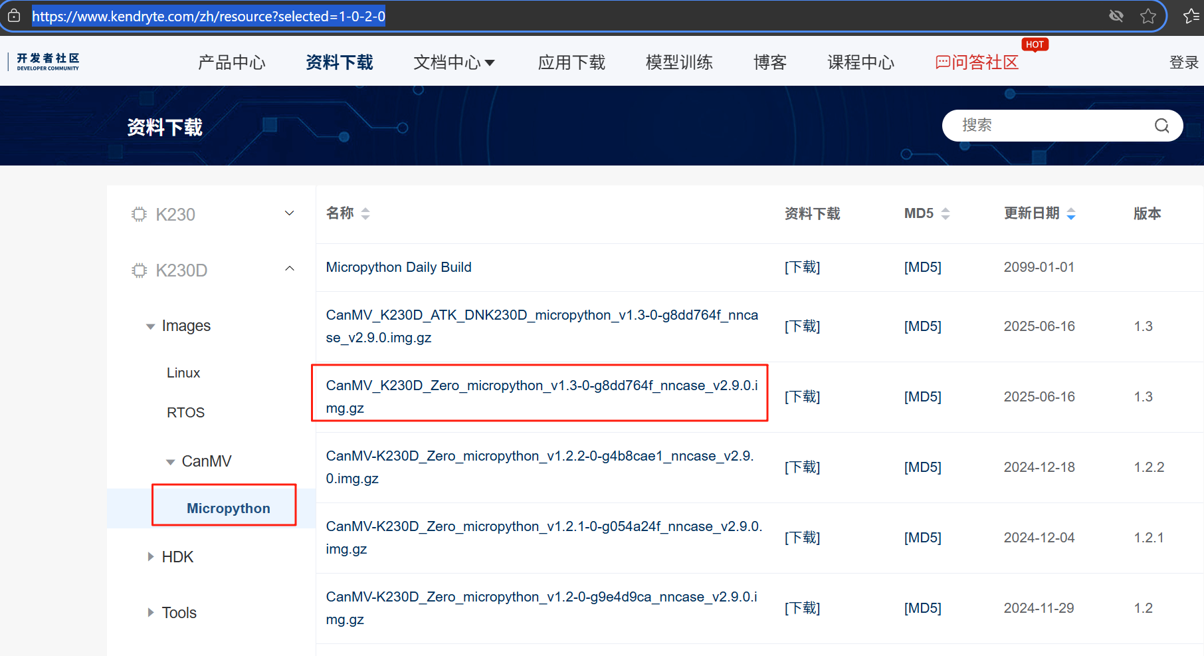
Task: Open CanMV-K230D_Zero v1.2.1 image link
Action: coord(544,538)
